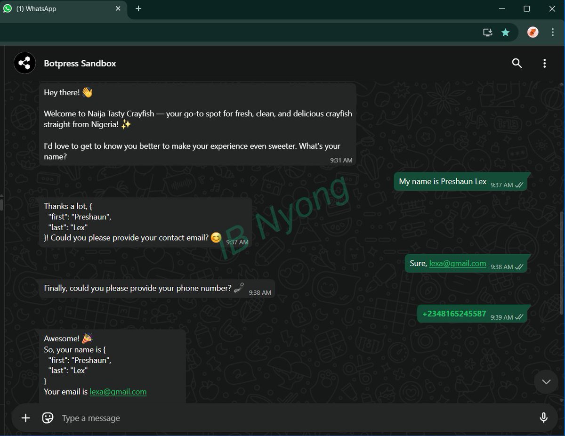The height and width of the screenshot is (436, 565).
Task: Open the lexa@gmail.com link in your reply
Action: 457,263
